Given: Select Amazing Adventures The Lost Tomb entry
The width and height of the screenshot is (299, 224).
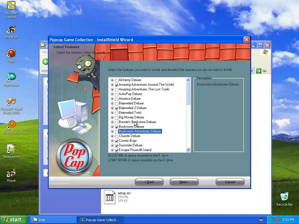Looking at the screenshot, I should coord(144,89).
